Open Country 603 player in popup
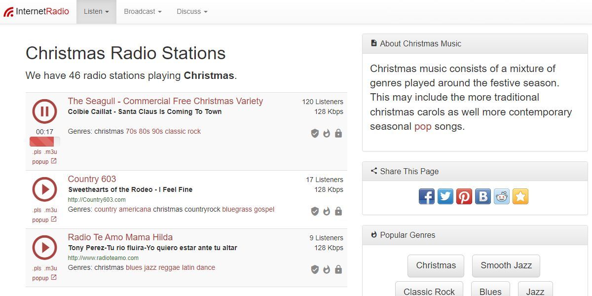This screenshot has width=592, height=296. click(x=44, y=220)
